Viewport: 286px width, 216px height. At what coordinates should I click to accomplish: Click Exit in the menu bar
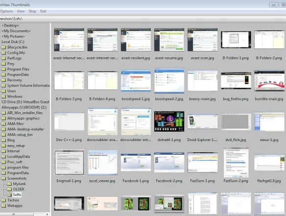(x=43, y=11)
